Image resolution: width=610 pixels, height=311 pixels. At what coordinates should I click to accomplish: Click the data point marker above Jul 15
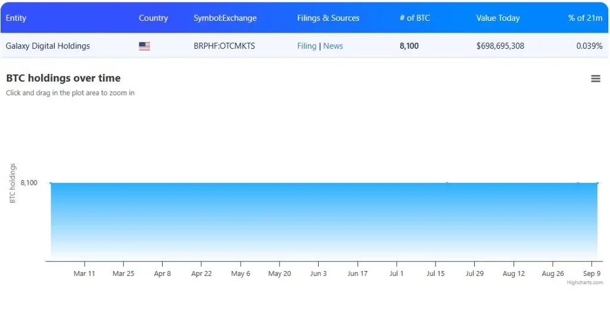coord(447,183)
